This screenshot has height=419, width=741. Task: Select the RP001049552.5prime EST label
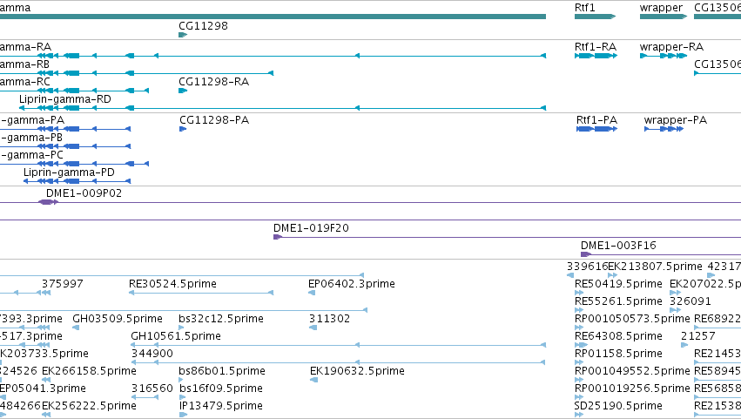click(632, 371)
